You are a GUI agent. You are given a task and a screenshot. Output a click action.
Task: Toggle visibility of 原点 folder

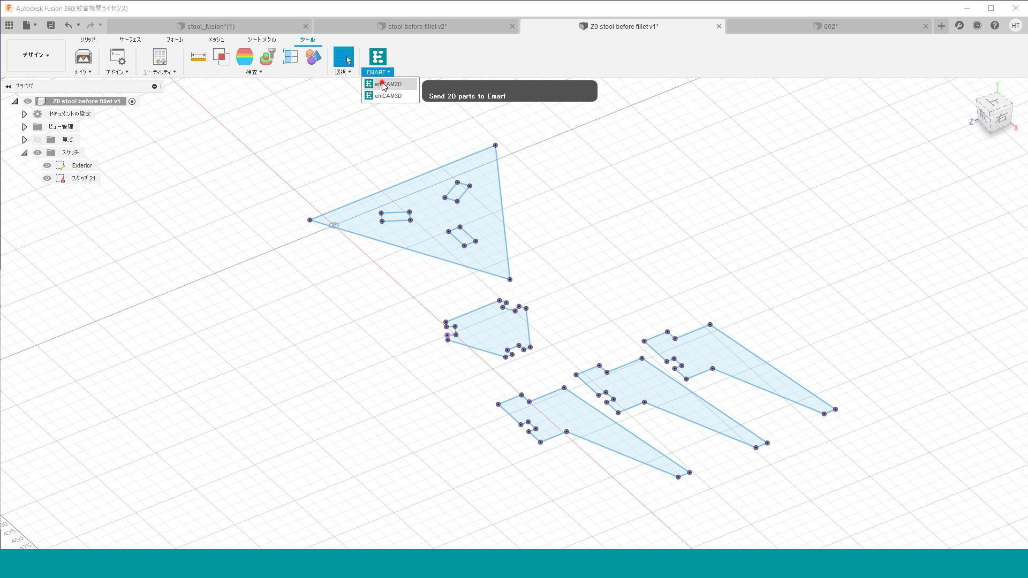tap(37, 140)
